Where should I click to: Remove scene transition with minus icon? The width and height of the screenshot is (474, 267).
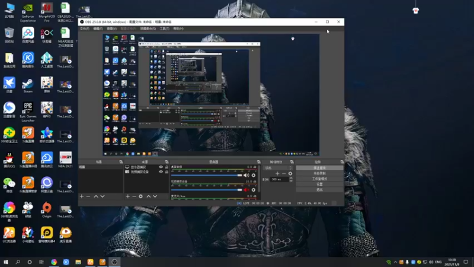click(284, 173)
